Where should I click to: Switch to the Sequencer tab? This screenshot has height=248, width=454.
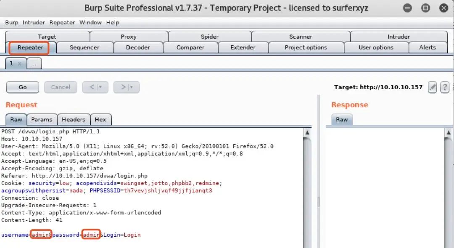(x=84, y=47)
